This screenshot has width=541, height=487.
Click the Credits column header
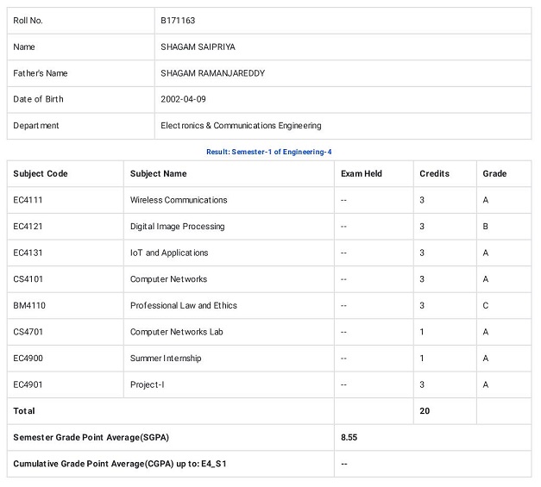point(434,174)
